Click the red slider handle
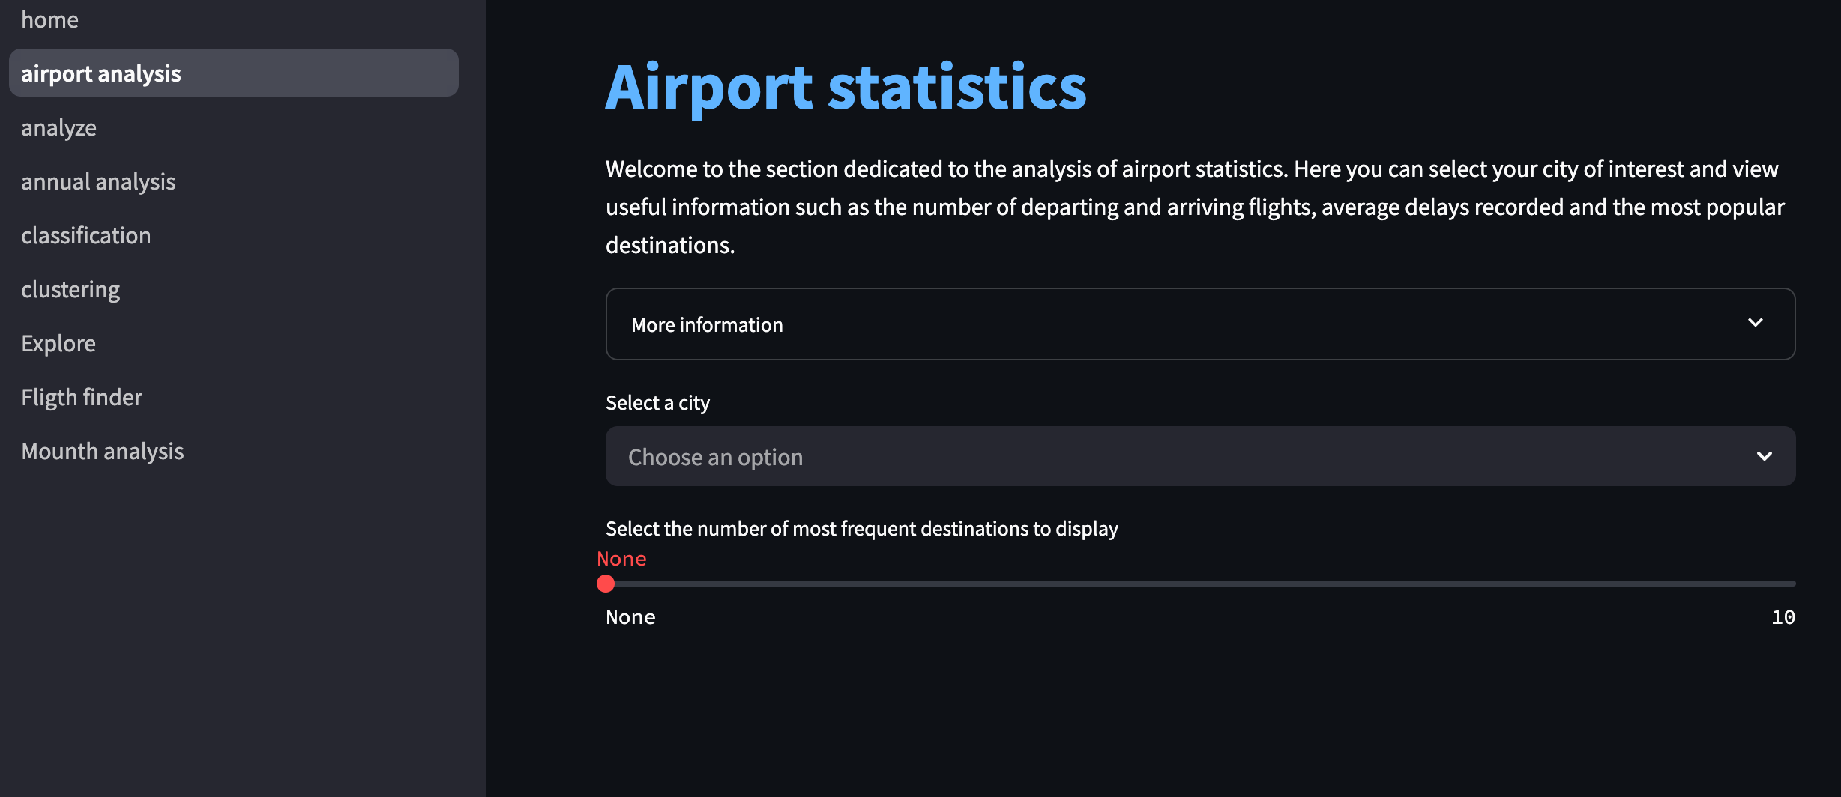Viewport: 1841px width, 797px height. coord(606,584)
